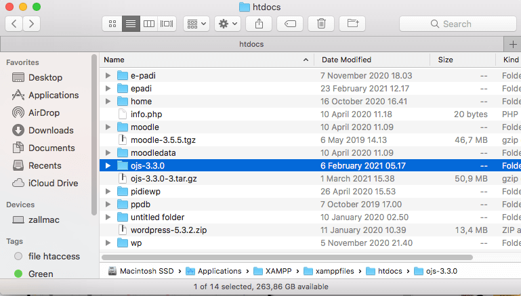The height and width of the screenshot is (296, 521).
Task: Expand the home folder
Action: (x=108, y=102)
